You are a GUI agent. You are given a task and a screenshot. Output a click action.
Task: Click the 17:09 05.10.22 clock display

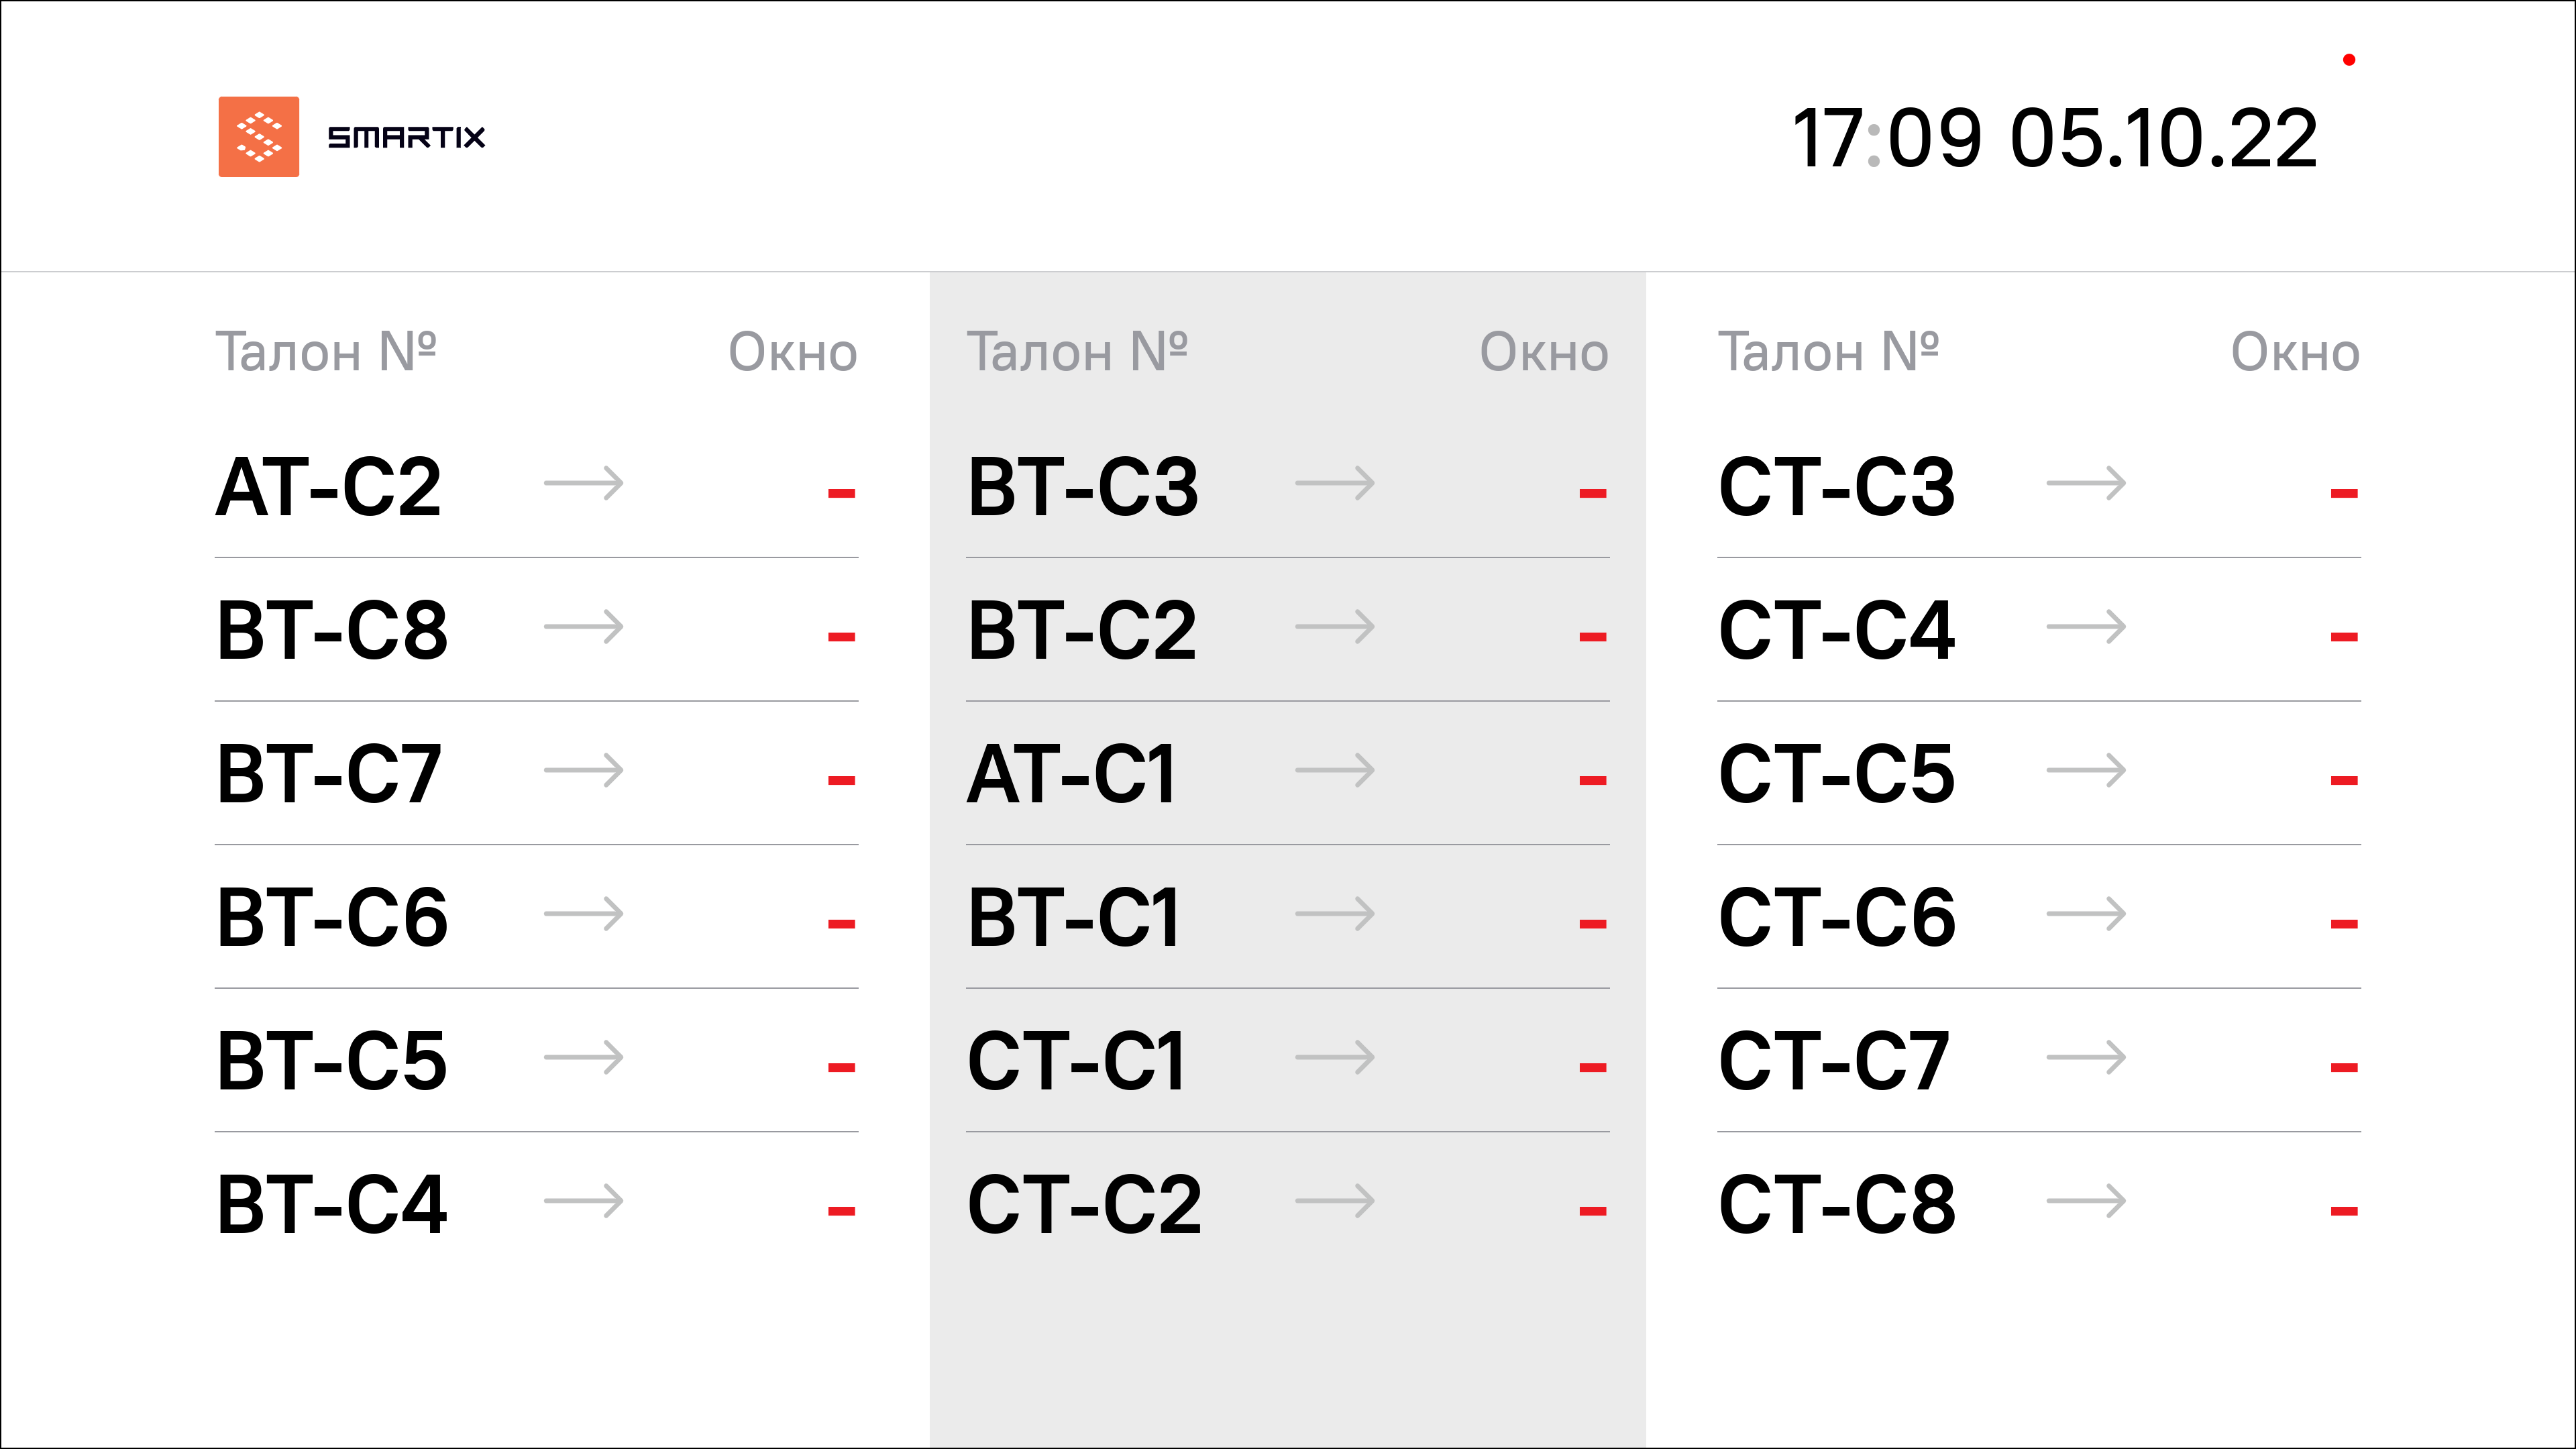point(2055,138)
